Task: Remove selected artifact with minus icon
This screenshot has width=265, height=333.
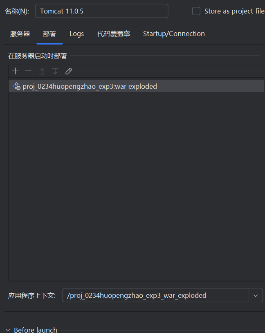Action: click(x=28, y=71)
